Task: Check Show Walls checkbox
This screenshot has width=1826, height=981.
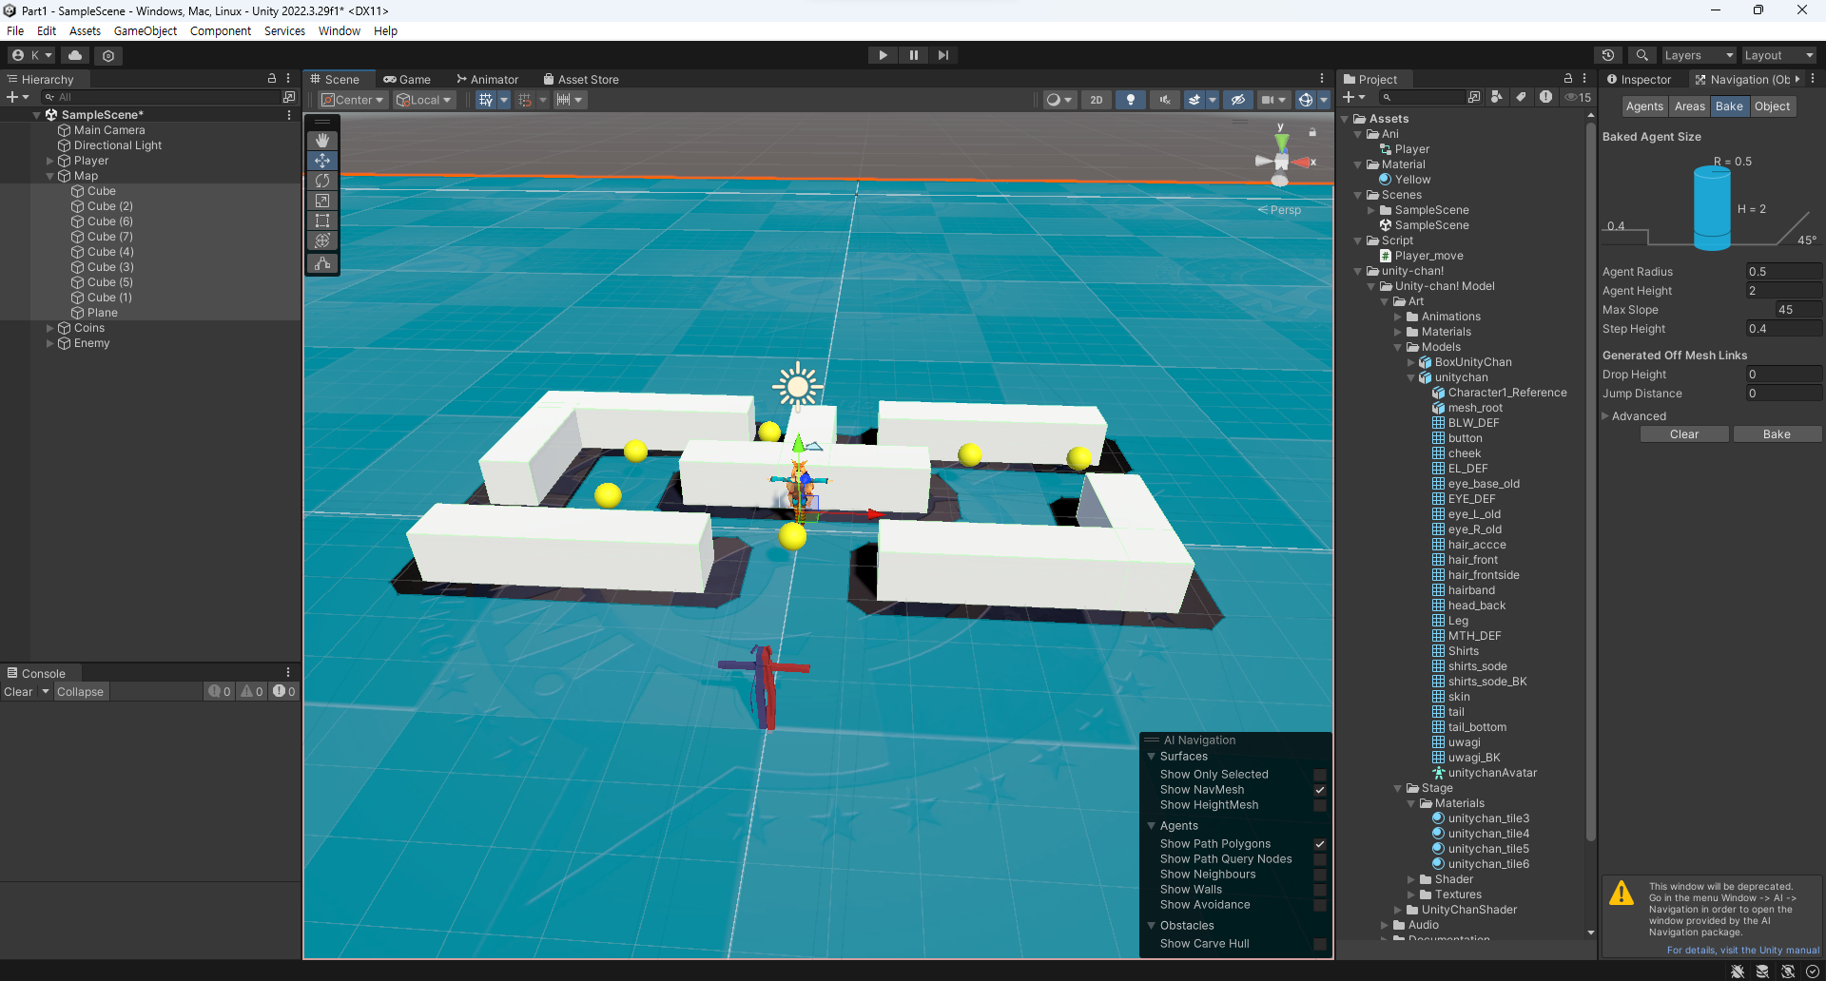Action: [1320, 890]
